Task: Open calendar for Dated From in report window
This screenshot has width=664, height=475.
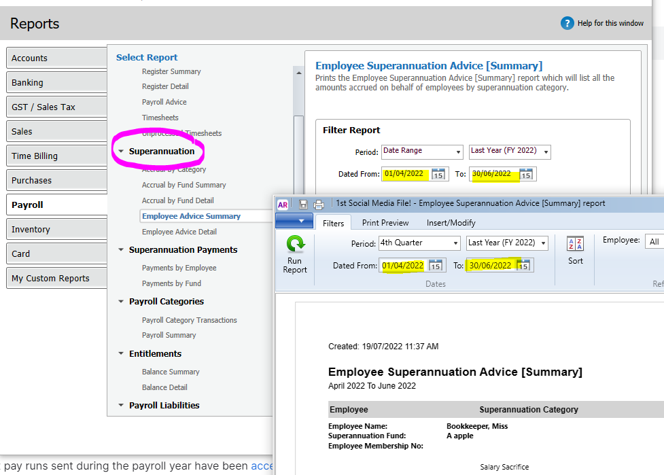Action: 436,266
